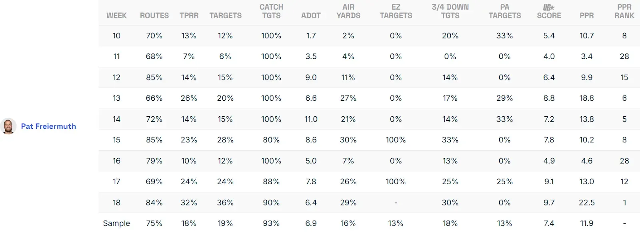Viewport: 640px width, 233px height.
Task: Sort by EZ TARGETS column header
Action: pyautogui.click(x=396, y=12)
